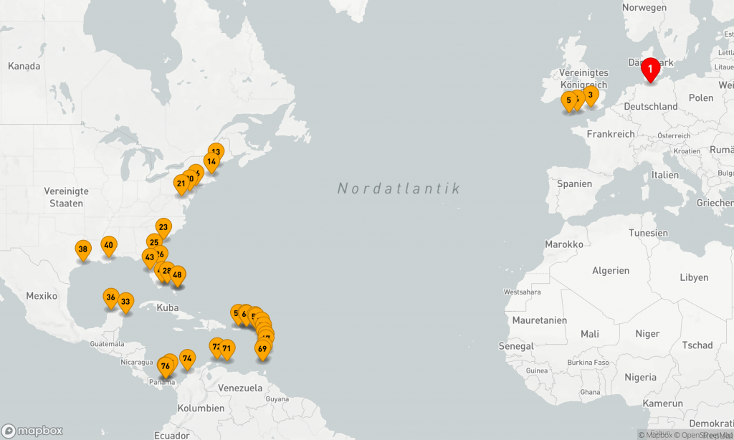Select marker 3 in southern England
734x440 pixels.
point(590,95)
